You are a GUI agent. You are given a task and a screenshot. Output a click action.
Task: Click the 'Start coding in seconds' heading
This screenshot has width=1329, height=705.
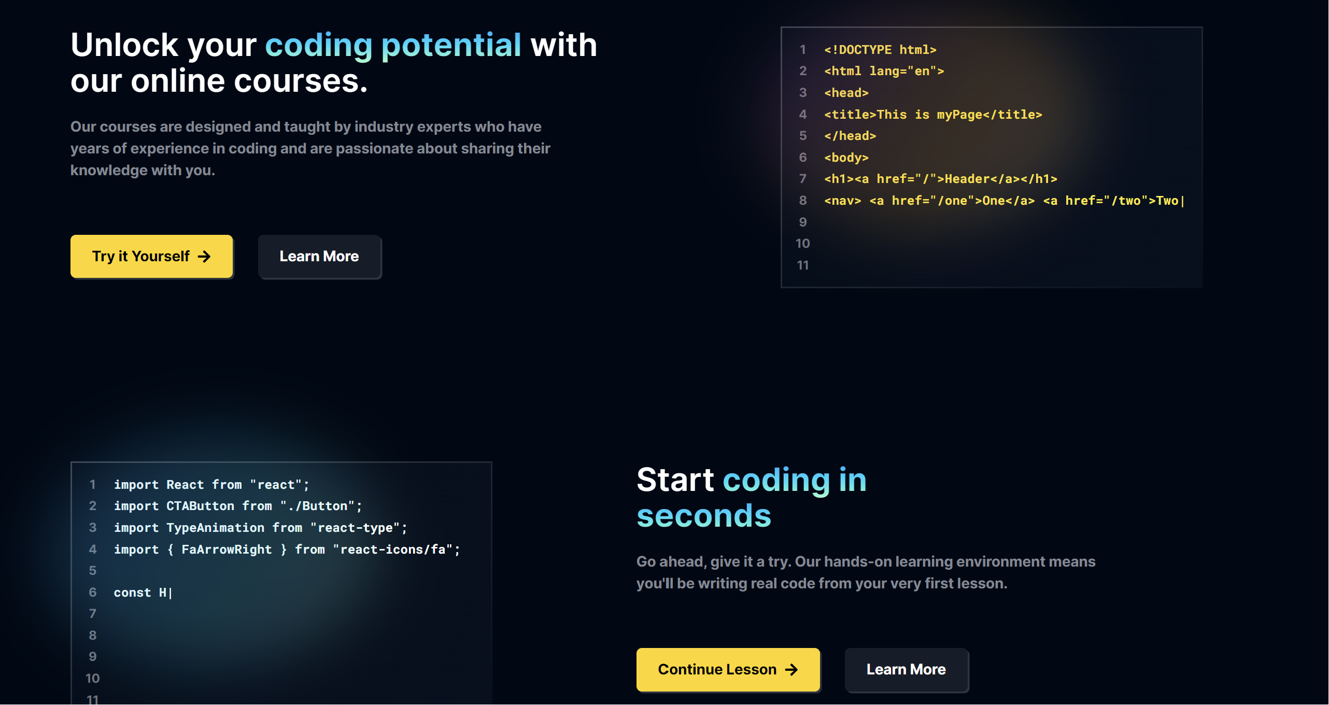point(752,497)
